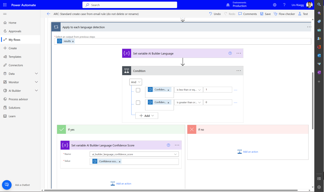Image resolution: width=324 pixels, height=192 pixels.
Task: Open the app launcher waffle icon
Action: [x=5, y=5]
